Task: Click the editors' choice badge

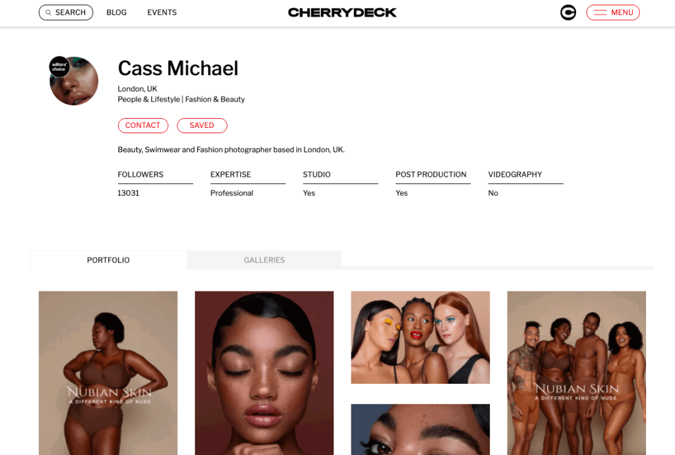Action: 59,67
